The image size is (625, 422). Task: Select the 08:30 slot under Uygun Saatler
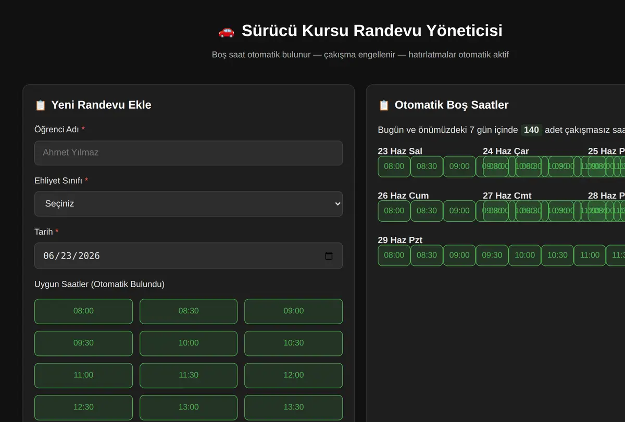[189, 311]
